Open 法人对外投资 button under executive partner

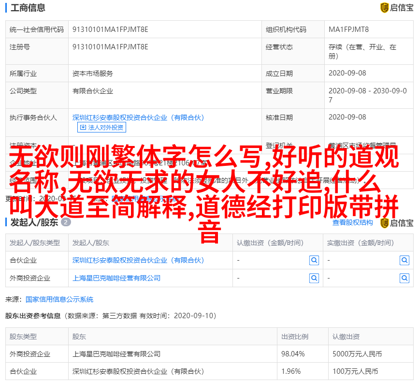click(101, 127)
